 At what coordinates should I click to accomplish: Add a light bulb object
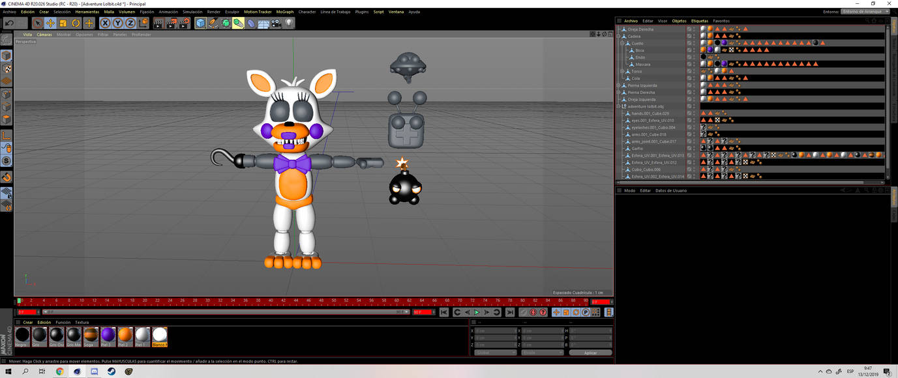pyautogui.click(x=289, y=23)
